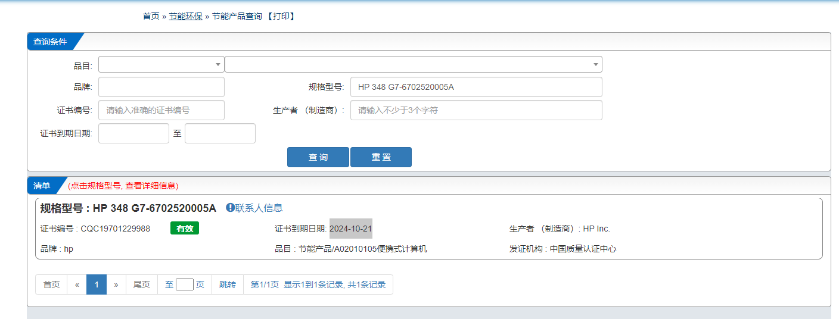
Task: Click the green 有效 status badge
Action: (185, 229)
